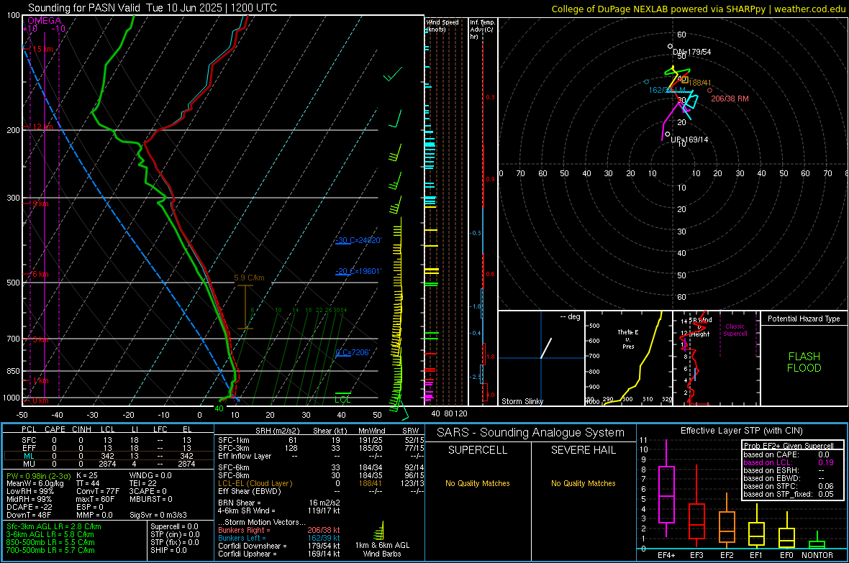
Task: Select the 5.9 C/km lapse rate label
Action: [249, 278]
